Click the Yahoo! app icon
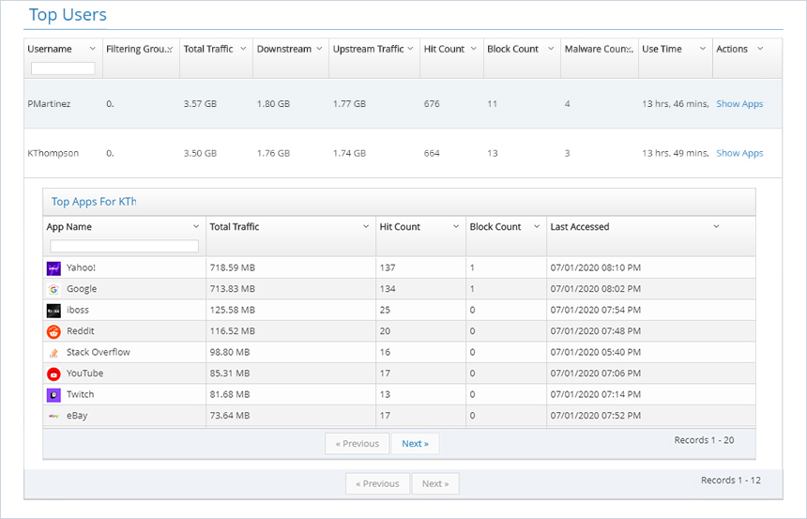The width and height of the screenshot is (807, 519). [53, 268]
